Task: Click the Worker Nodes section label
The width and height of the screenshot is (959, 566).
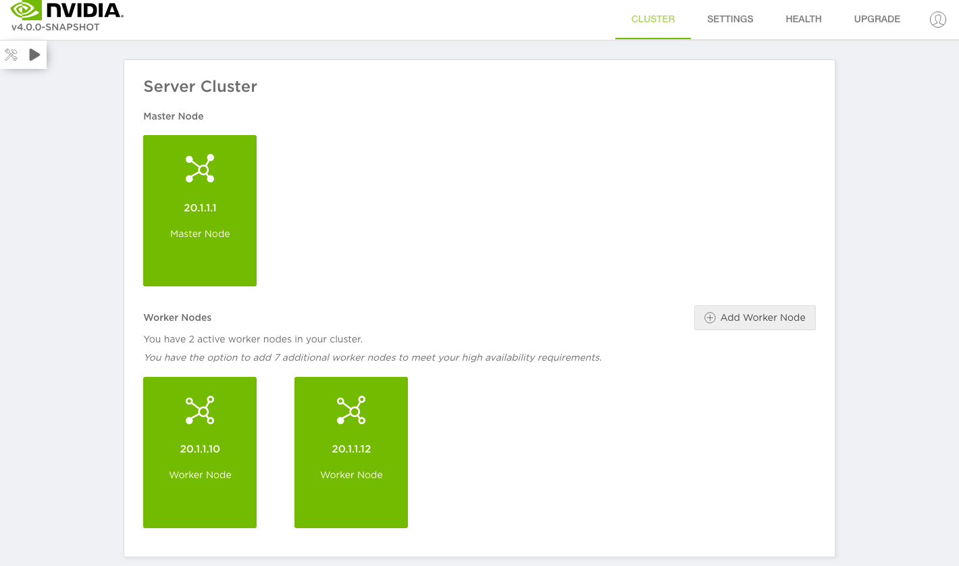Action: click(177, 317)
